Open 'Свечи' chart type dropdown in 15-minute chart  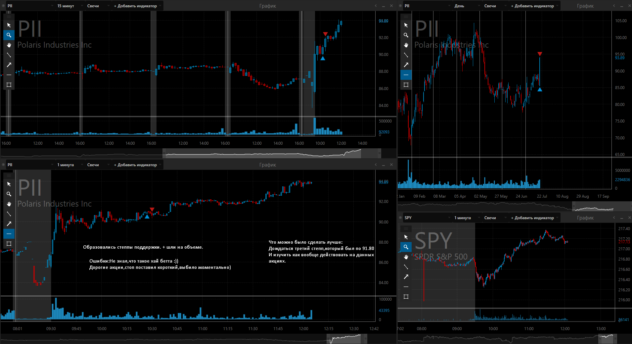pos(98,6)
